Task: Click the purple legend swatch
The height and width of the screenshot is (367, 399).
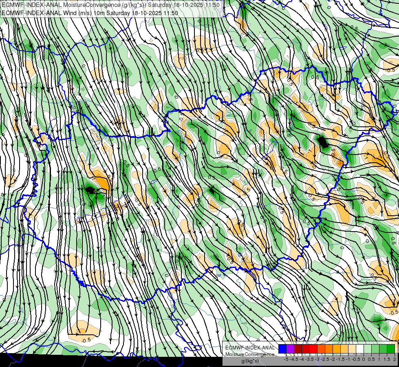Action: (x=290, y=349)
